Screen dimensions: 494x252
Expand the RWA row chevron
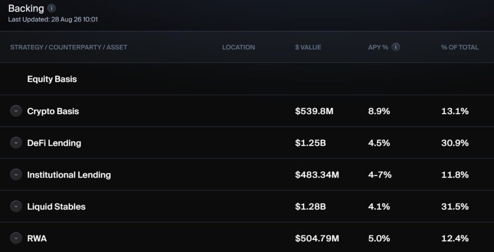(16, 238)
